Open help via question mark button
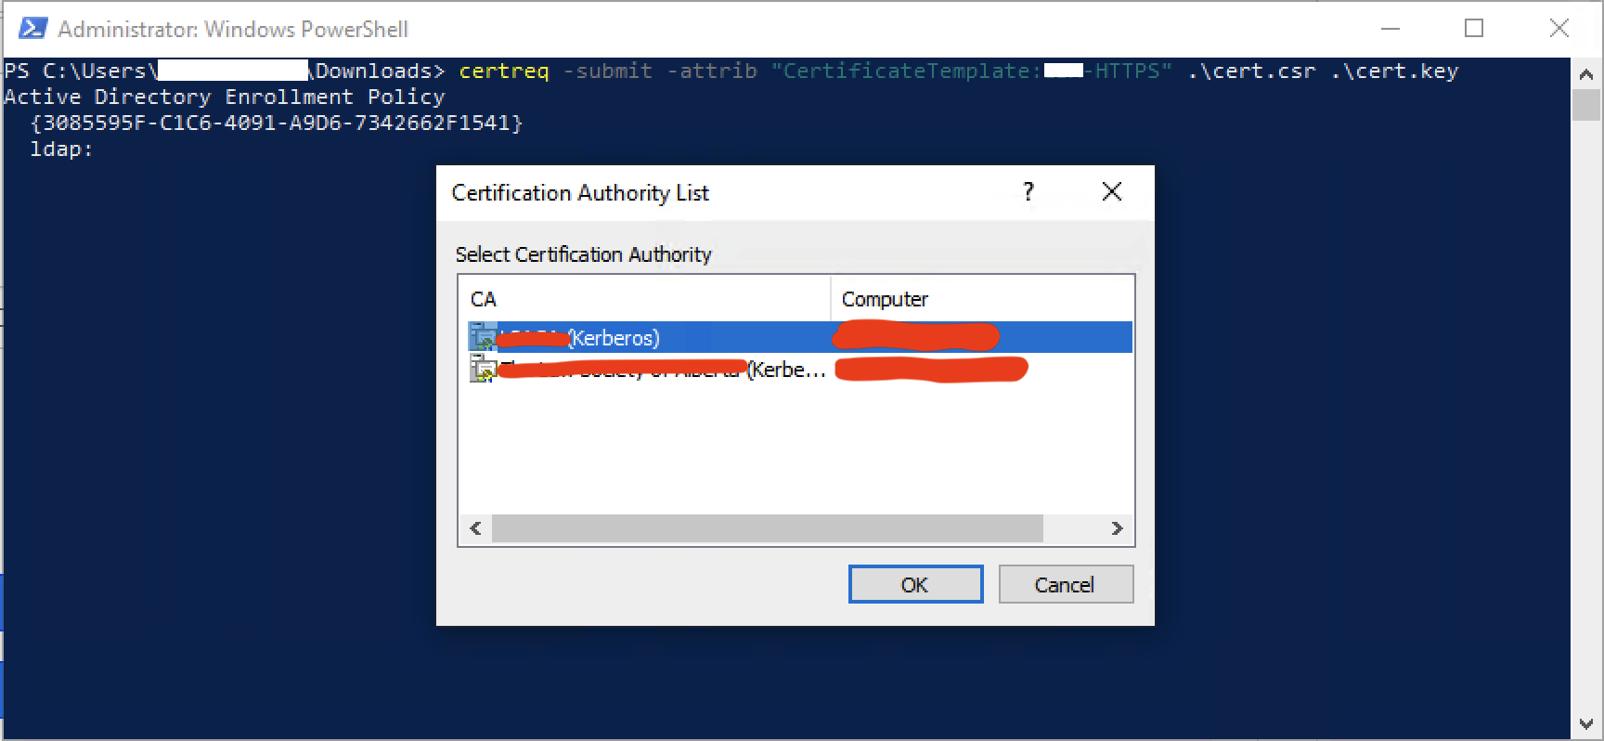This screenshot has width=1604, height=741. pyautogui.click(x=1028, y=192)
